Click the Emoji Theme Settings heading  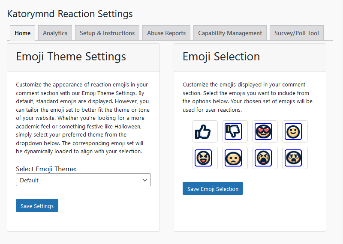click(x=71, y=57)
